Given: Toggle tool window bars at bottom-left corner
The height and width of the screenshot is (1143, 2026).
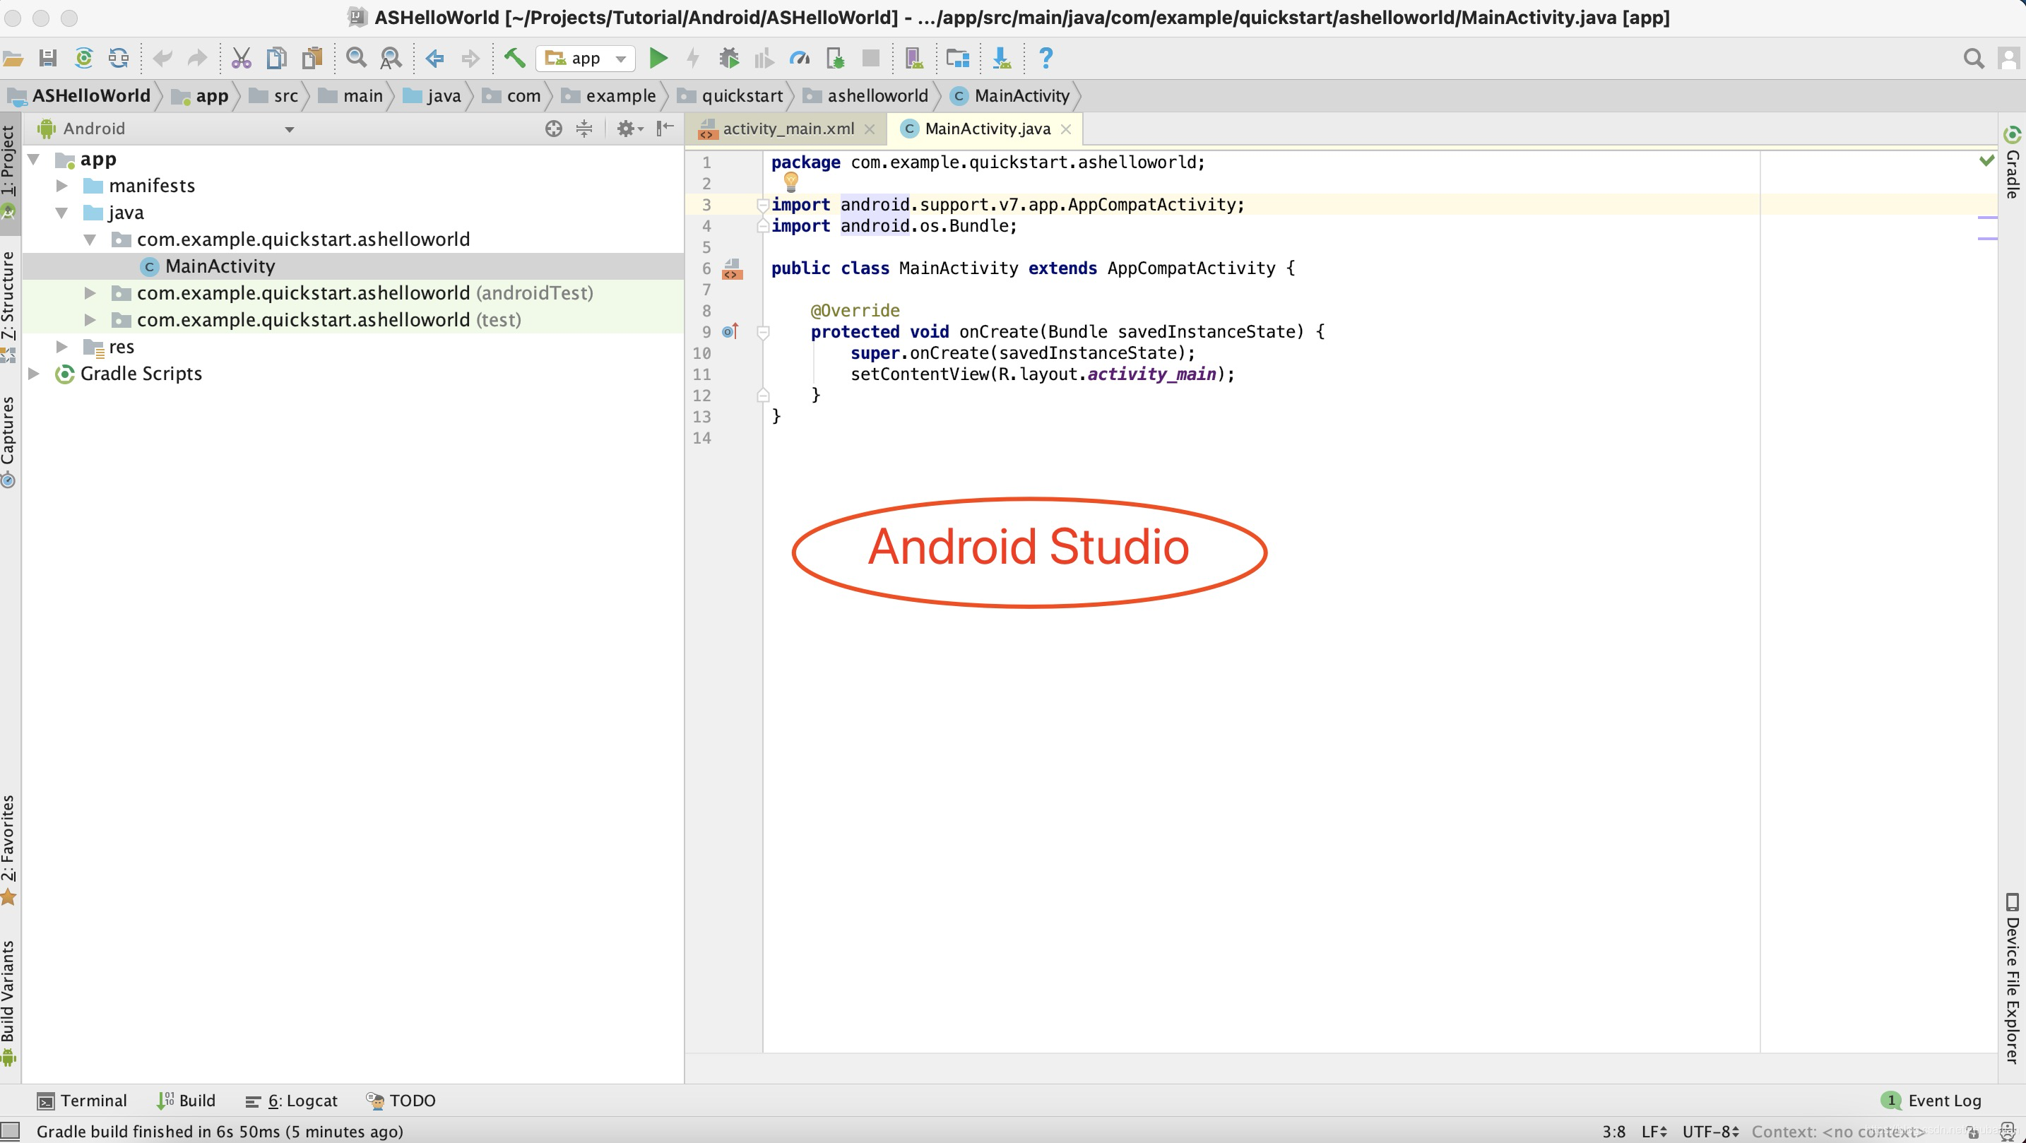Looking at the screenshot, I should (x=9, y=1130).
